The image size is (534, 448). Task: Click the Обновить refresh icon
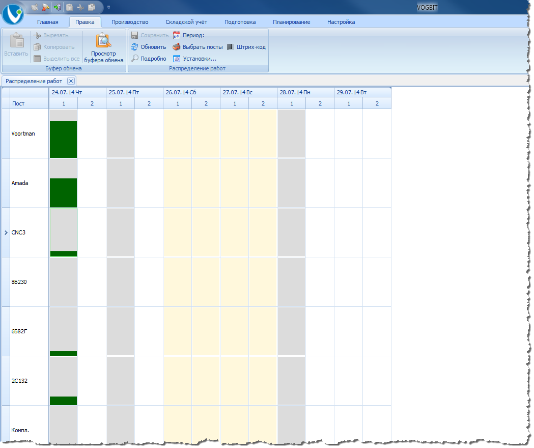point(134,47)
